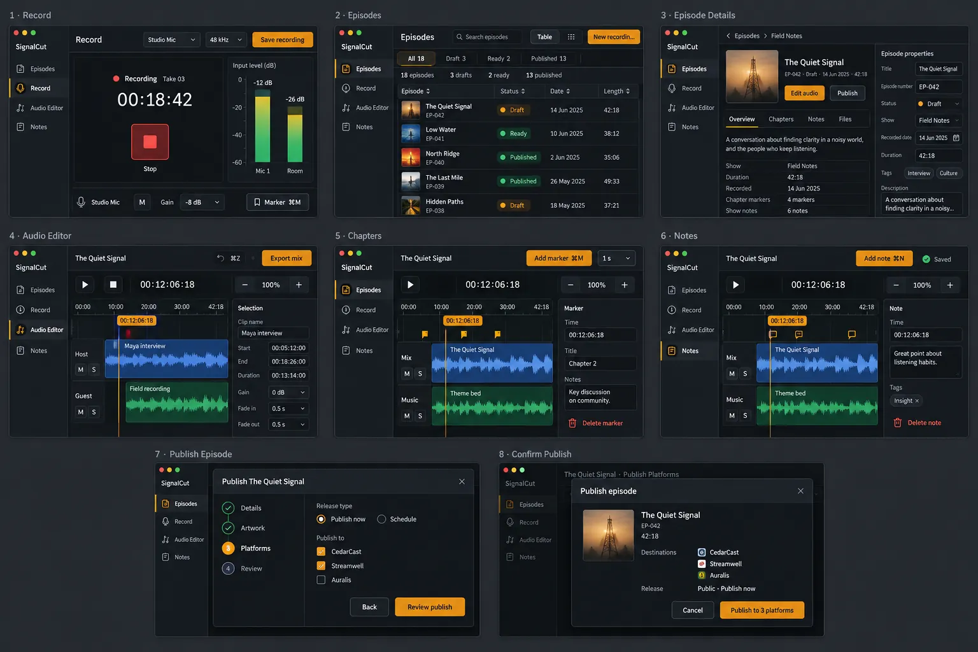Mute the Host track in Audio Editor
This screenshot has width=978, height=652.
80,369
